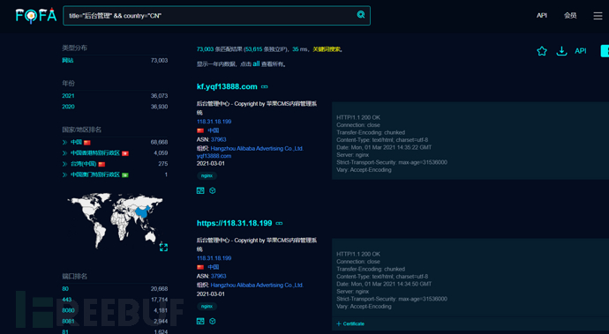Click the nginx tag in the second result
609x334 pixels.
click(207, 307)
